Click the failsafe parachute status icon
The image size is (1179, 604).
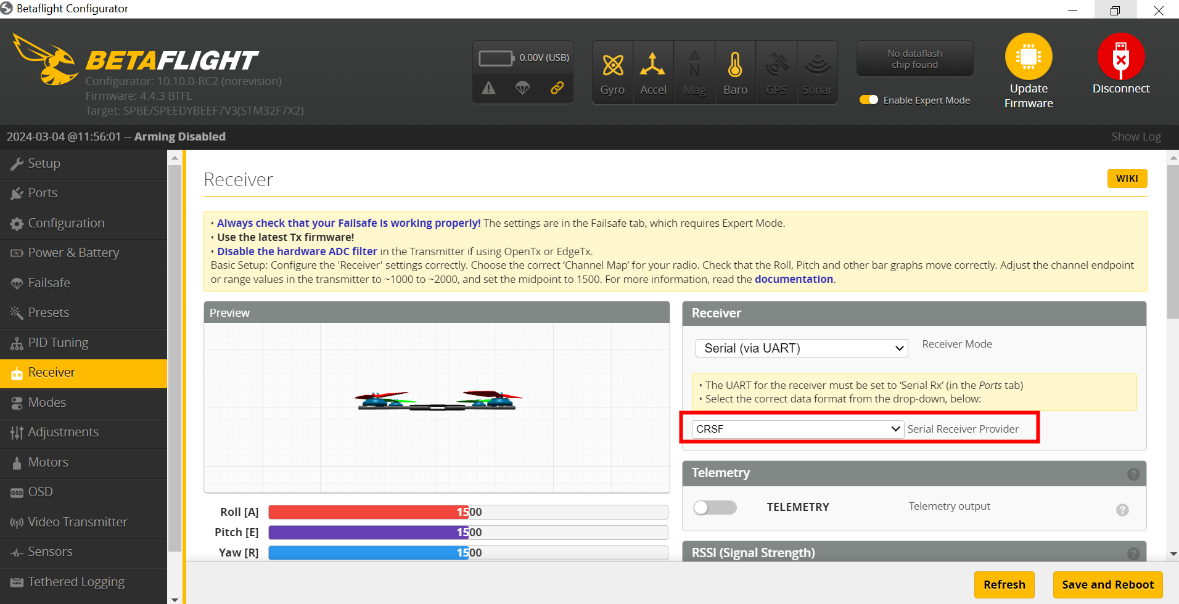pos(522,88)
